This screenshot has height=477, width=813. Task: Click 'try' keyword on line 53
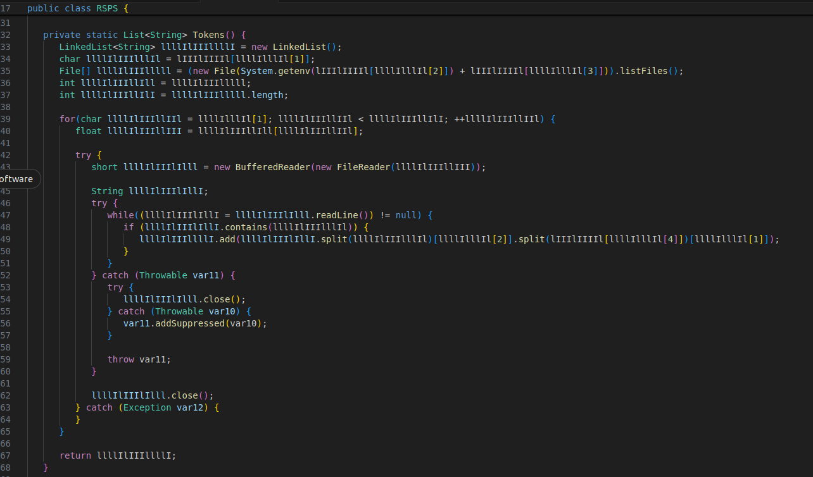tap(115, 287)
